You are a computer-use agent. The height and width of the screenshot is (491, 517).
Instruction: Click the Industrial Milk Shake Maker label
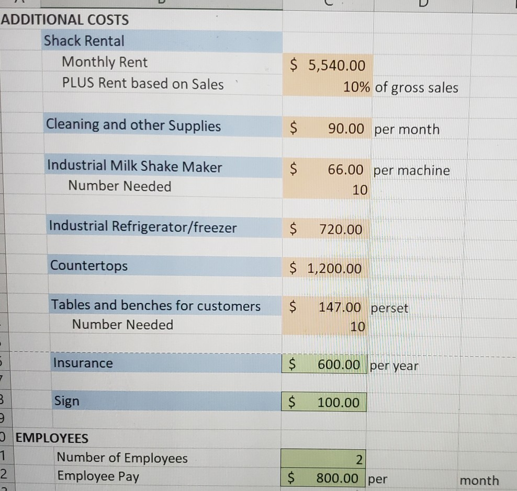(x=134, y=166)
